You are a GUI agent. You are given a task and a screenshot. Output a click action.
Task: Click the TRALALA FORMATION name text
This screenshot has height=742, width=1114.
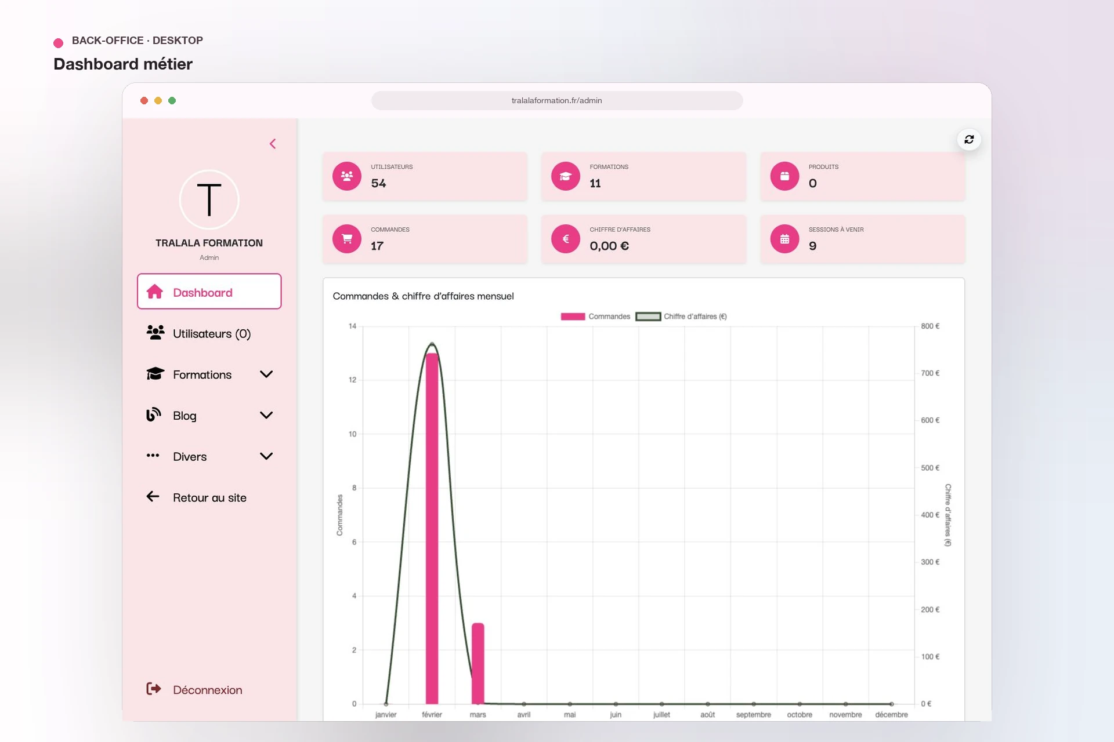209,243
